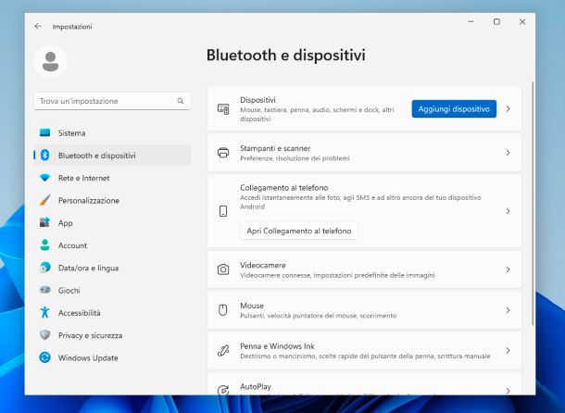Click the printer icon for Stampanti e scanner
Viewport: 565px width, 413px height.
[x=223, y=153]
